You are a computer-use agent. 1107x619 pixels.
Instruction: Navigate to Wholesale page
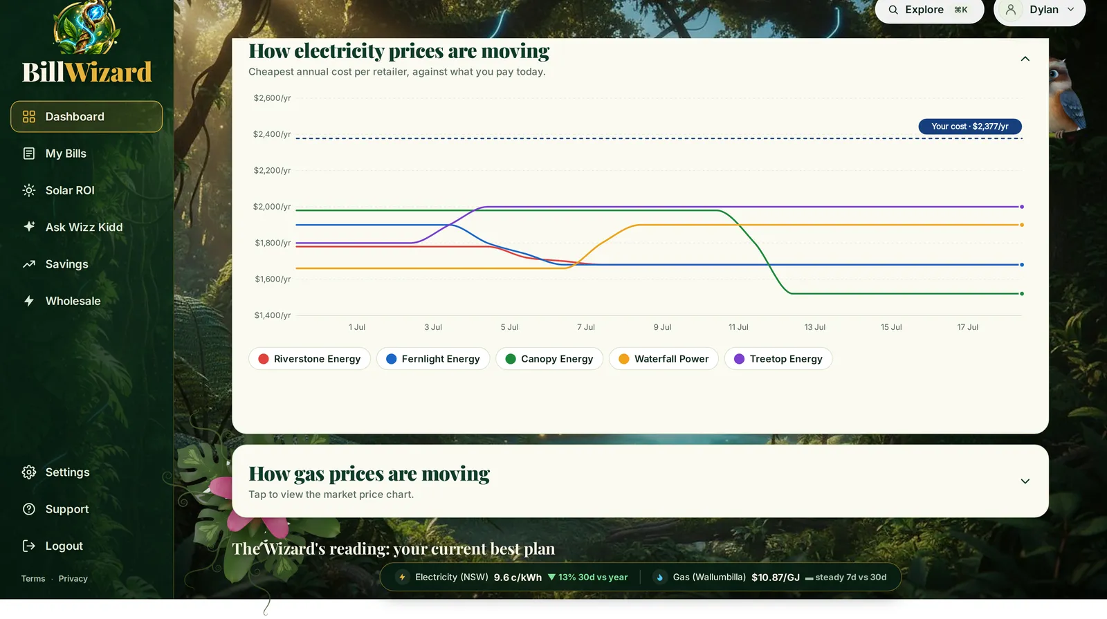(86, 301)
